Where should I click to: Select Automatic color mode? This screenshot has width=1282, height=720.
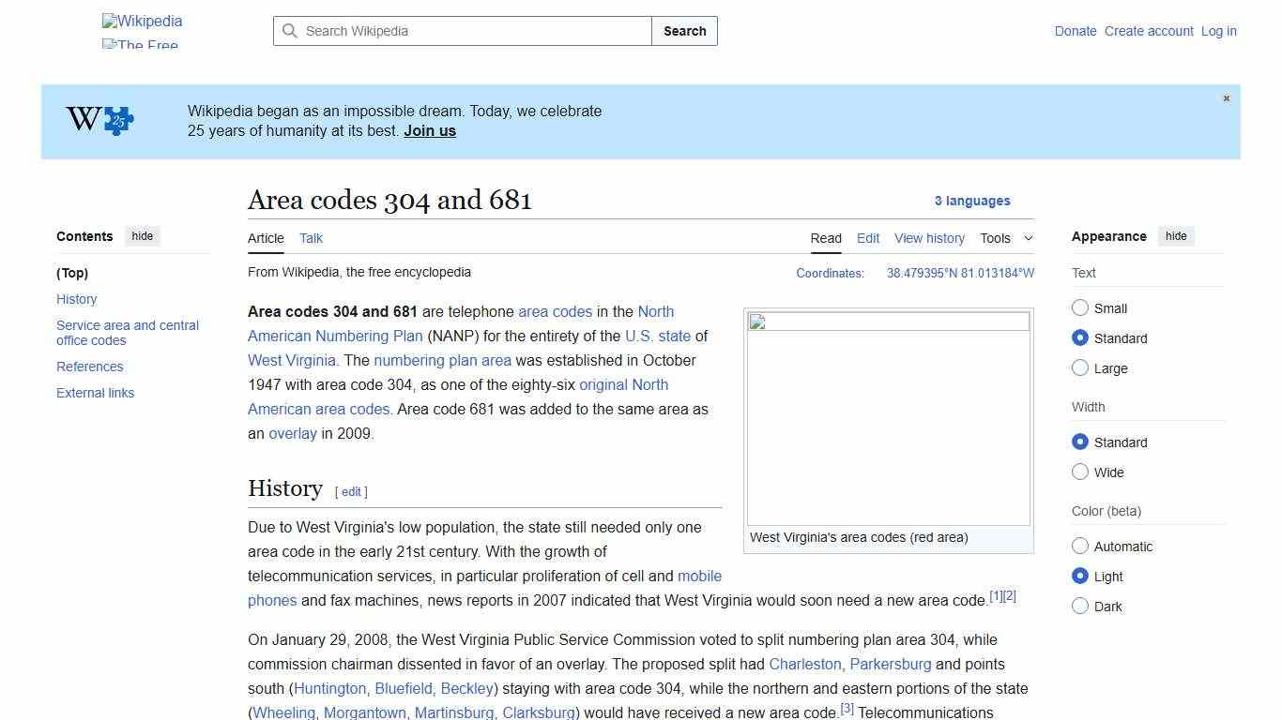(x=1080, y=547)
